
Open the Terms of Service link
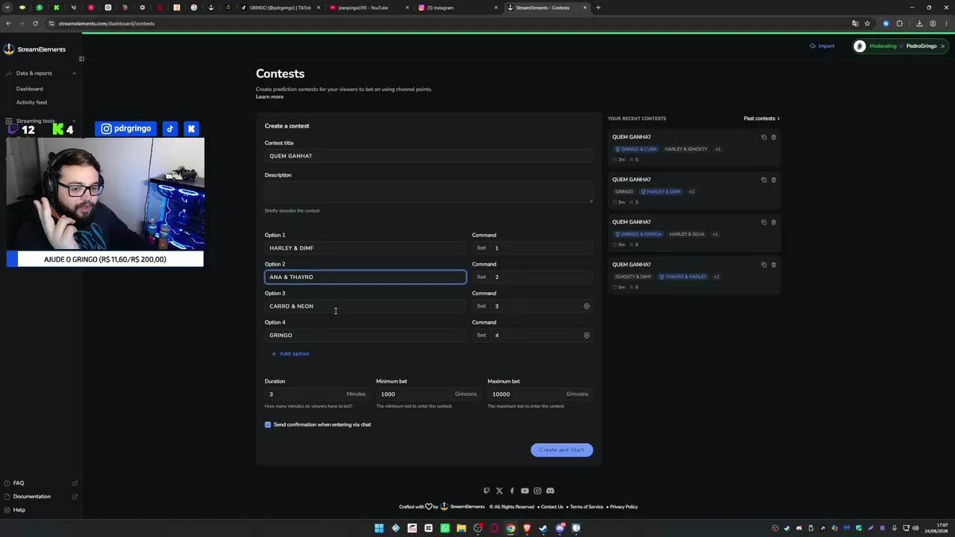click(x=586, y=507)
